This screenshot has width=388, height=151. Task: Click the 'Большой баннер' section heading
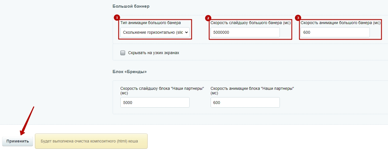(131, 6)
